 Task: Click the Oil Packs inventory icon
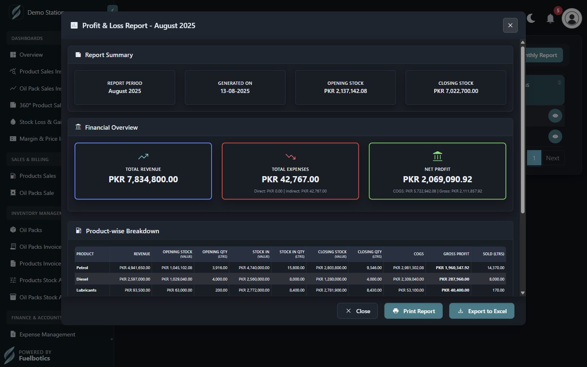coord(13,230)
